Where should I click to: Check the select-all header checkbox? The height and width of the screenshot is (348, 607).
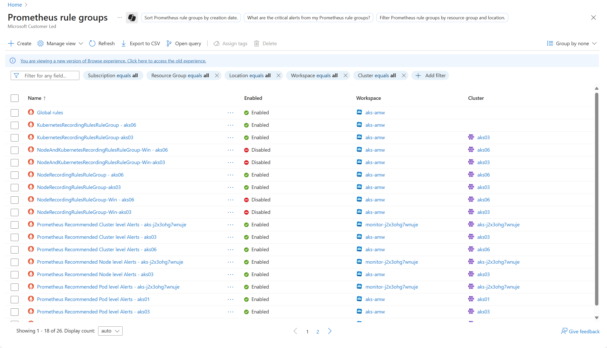(14, 98)
